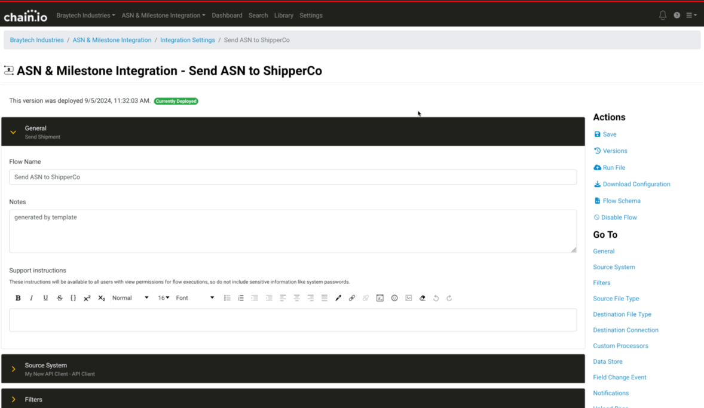
Task: Jump to Field Change Event
Action: (620, 377)
